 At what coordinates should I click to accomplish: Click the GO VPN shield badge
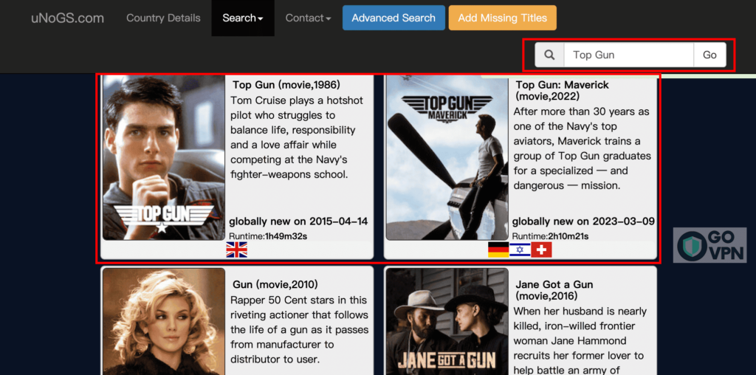pos(709,246)
